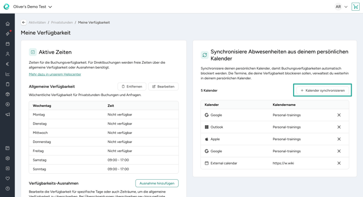Click the Aktive Zeiten clock icon
The width and height of the screenshot is (363, 197).
tap(33, 52)
